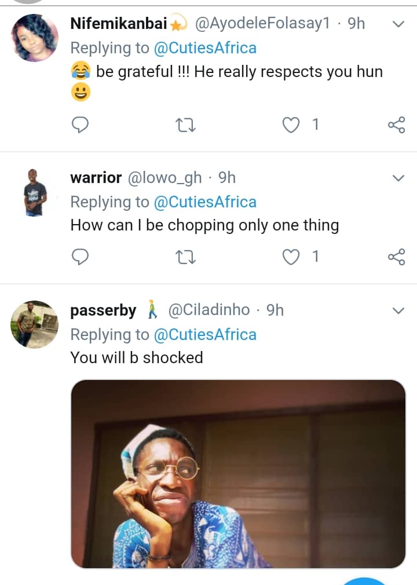Retweet Nifemikanbai's reply

click(x=186, y=125)
